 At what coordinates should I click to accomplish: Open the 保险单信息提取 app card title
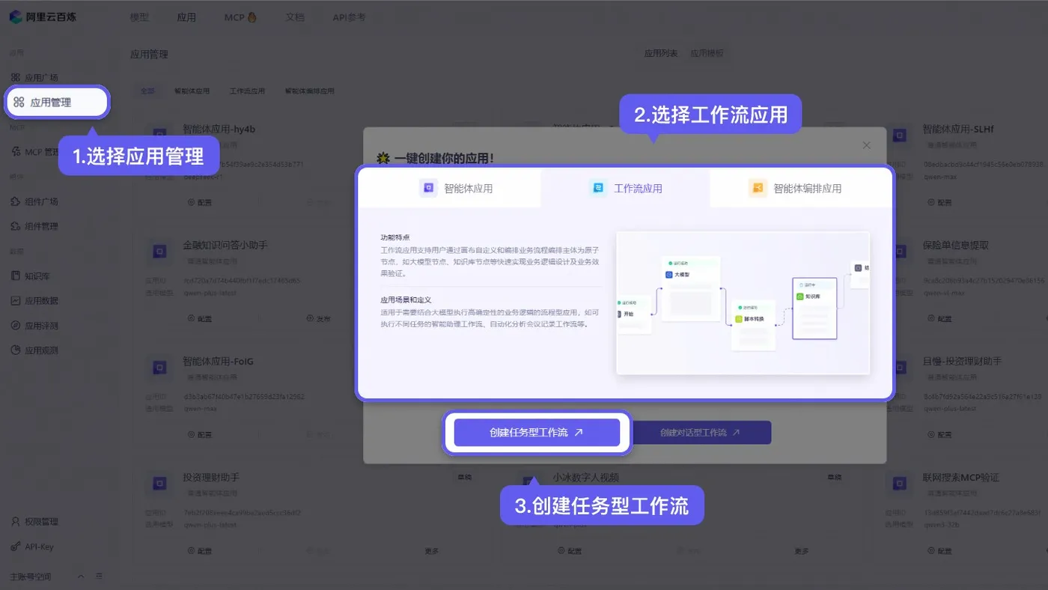[x=956, y=245]
